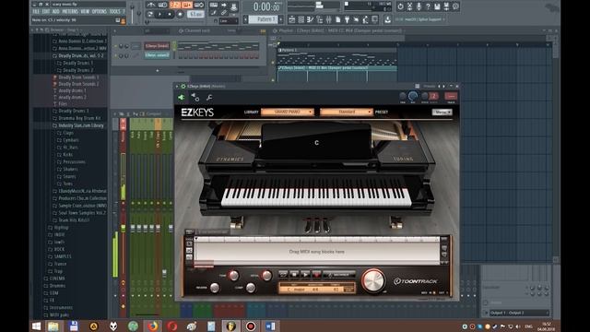The height and width of the screenshot is (332, 590).
Task: Open EZkeys Standard preset dropdown
Action: click(x=347, y=112)
